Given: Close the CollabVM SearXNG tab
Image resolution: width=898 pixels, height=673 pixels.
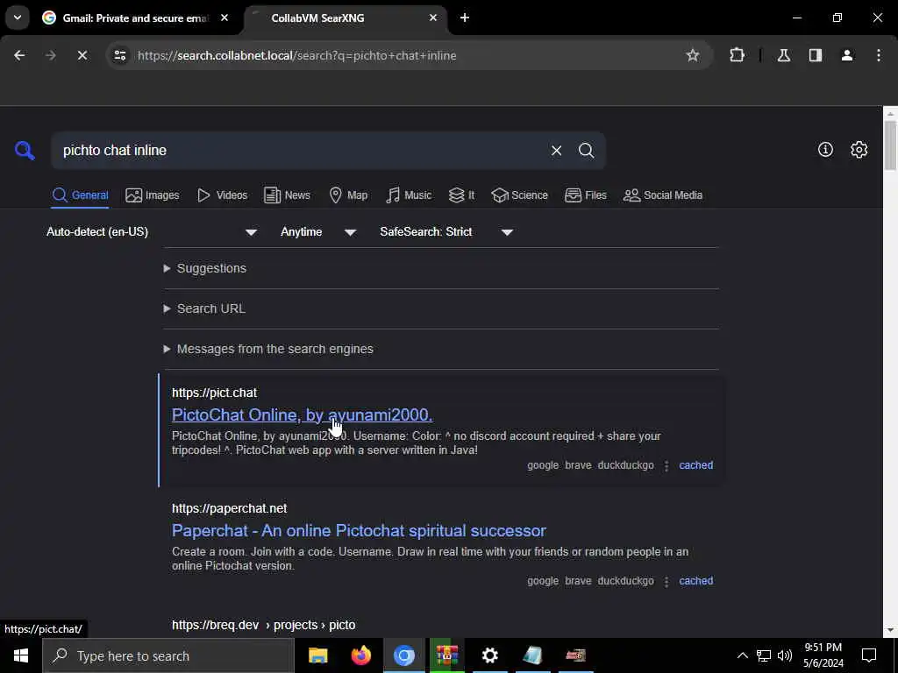Looking at the screenshot, I should click(433, 18).
